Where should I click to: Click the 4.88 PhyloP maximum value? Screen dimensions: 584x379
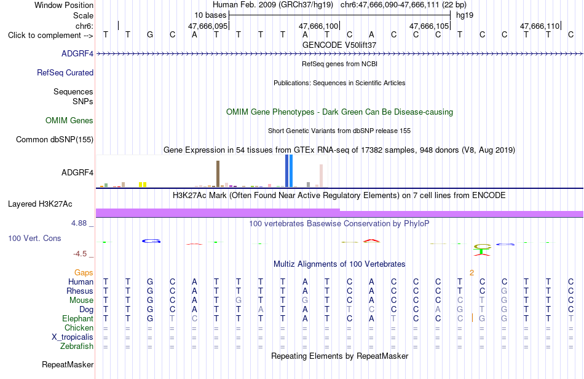pos(79,223)
